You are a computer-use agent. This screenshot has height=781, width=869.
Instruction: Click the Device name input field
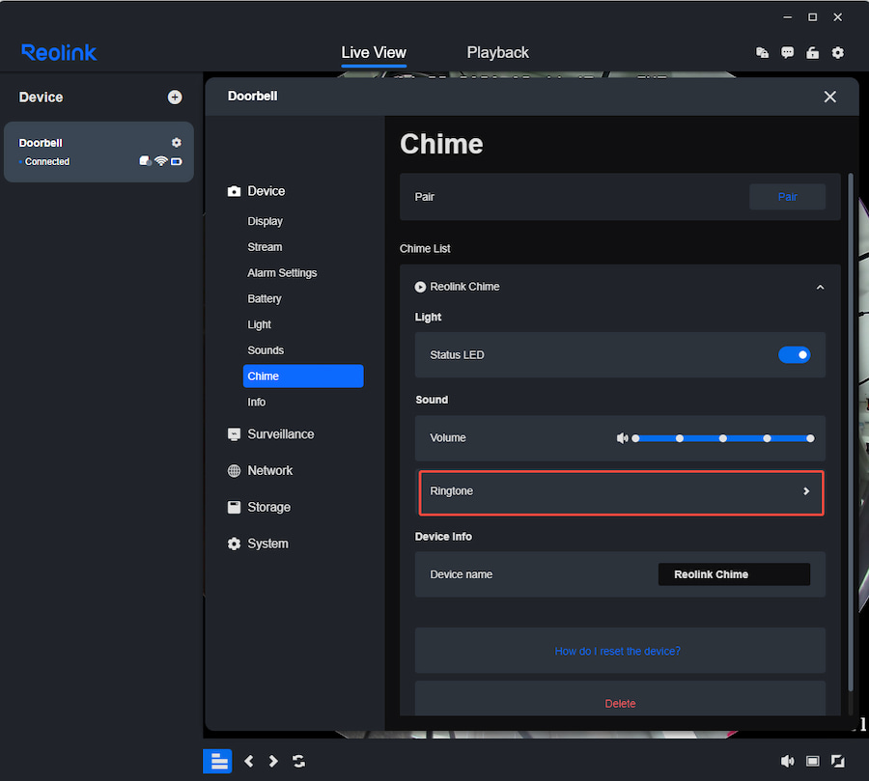pos(734,574)
